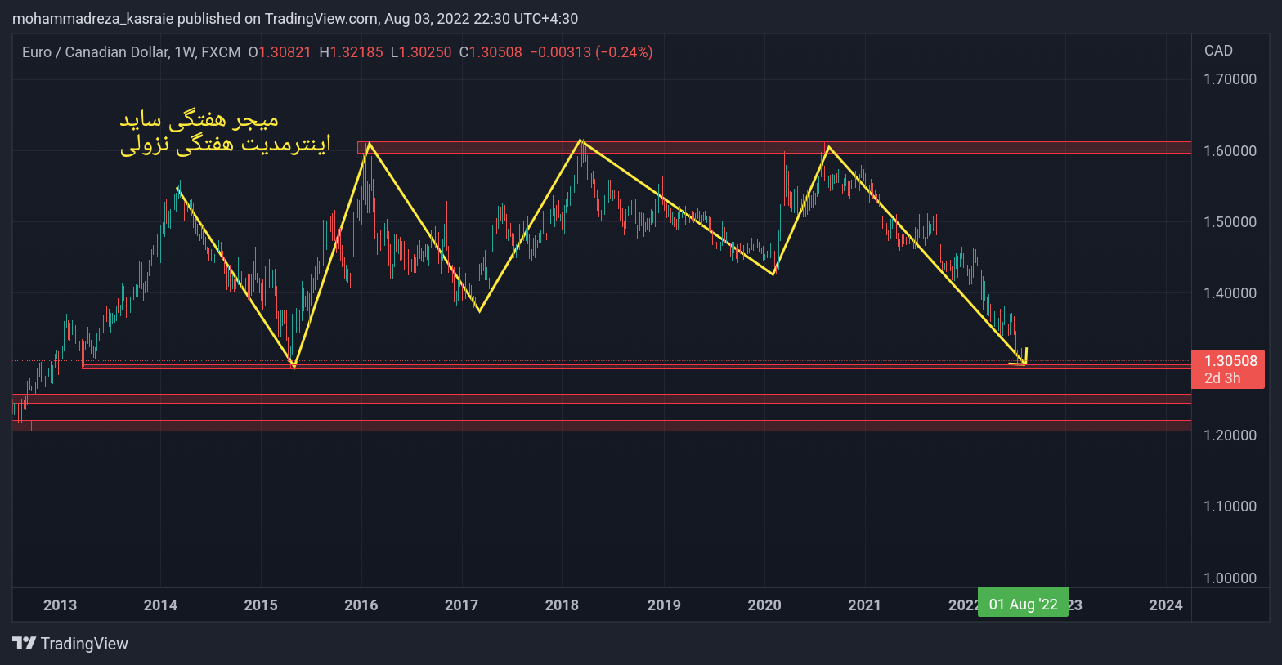The width and height of the screenshot is (1282, 665).
Task: Click the 1.40000 price axis label
Action: (1230, 293)
